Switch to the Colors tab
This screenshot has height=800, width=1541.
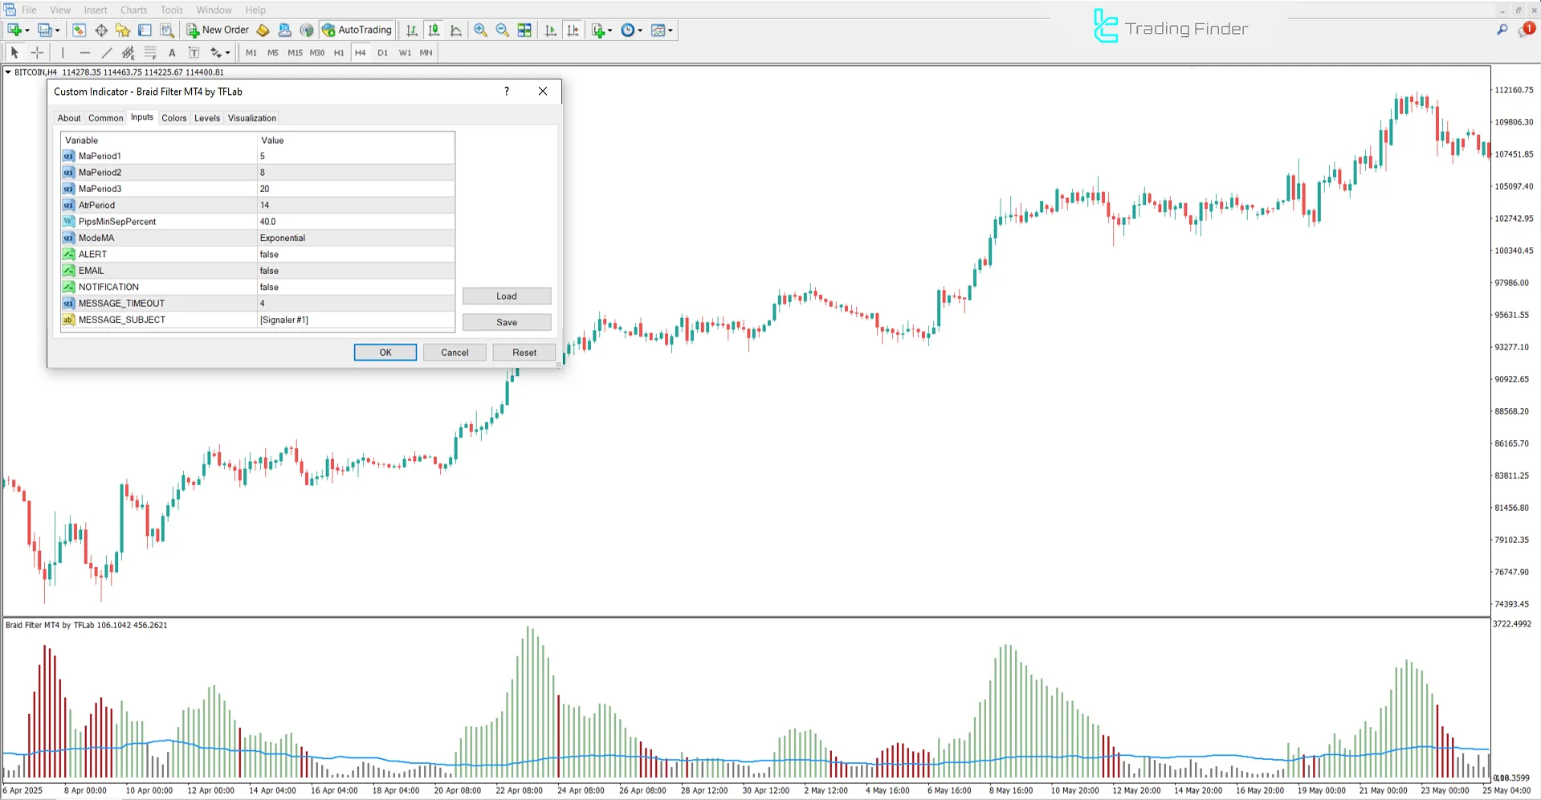tap(173, 118)
